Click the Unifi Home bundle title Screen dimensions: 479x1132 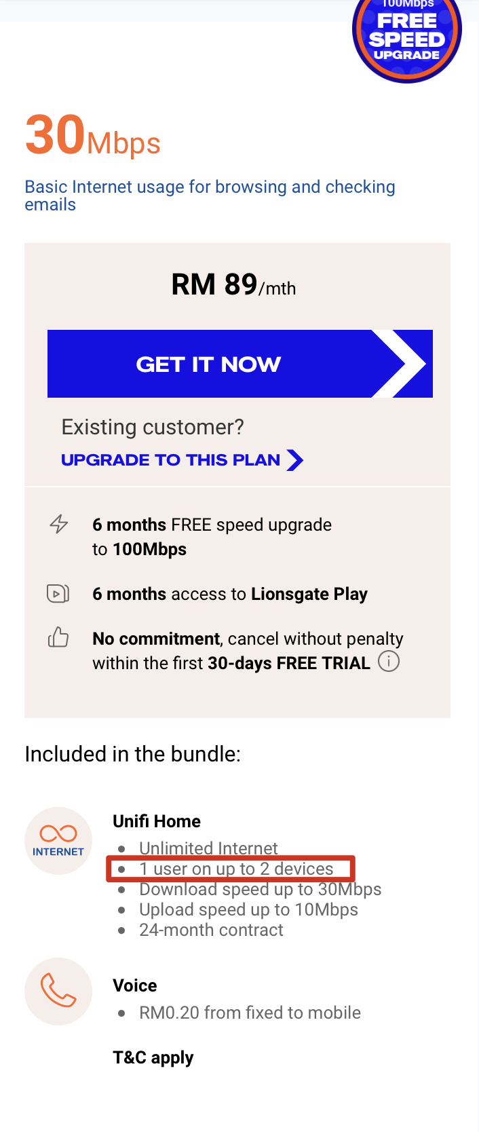157,821
